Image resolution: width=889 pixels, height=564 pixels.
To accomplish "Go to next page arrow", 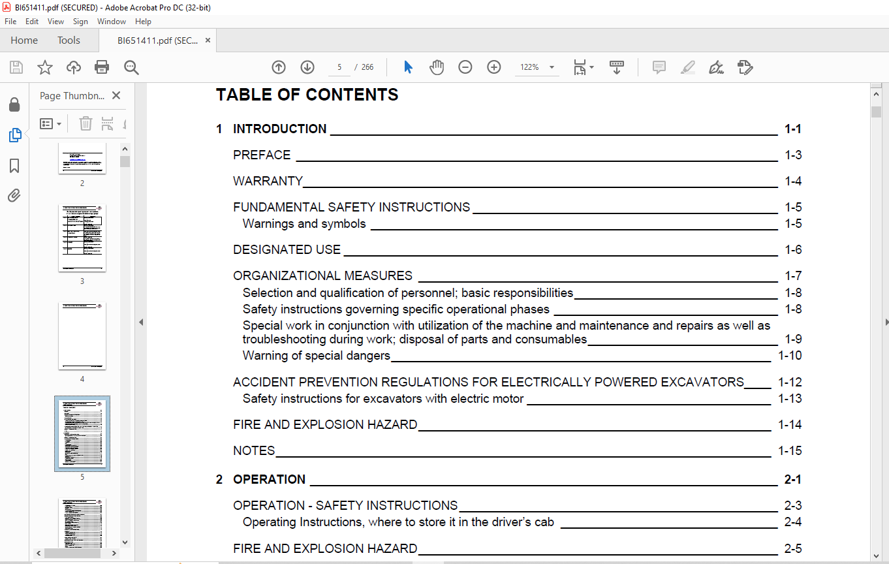I will pyautogui.click(x=307, y=67).
